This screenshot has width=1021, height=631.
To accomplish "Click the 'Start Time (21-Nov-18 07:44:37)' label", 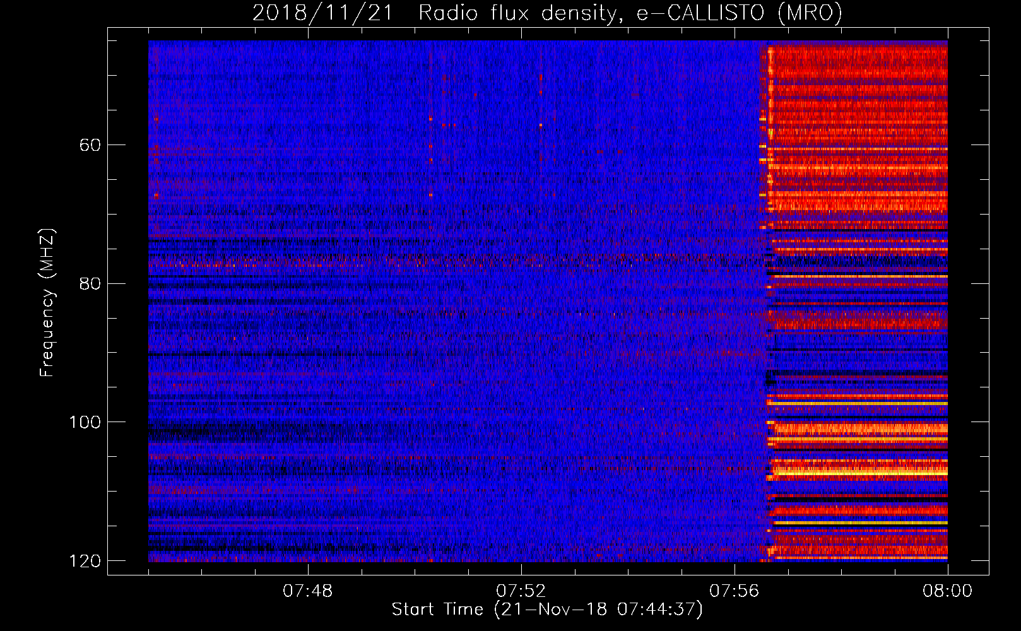I will pos(547,610).
